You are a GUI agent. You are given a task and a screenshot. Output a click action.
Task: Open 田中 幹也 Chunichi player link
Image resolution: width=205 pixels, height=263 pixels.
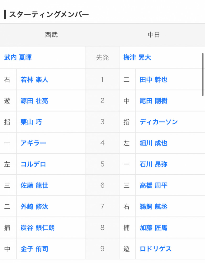pyautogui.click(x=154, y=80)
